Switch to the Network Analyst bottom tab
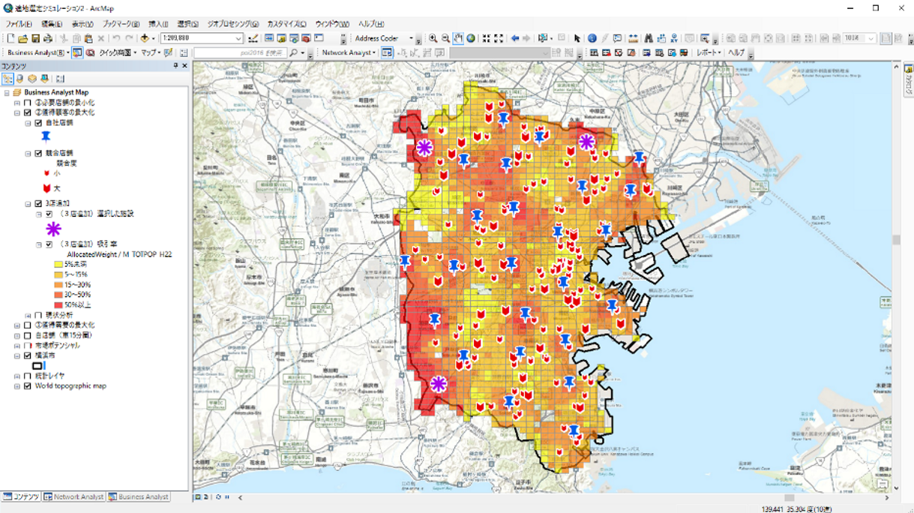Screen dimensions: 914x513 pos(73,497)
